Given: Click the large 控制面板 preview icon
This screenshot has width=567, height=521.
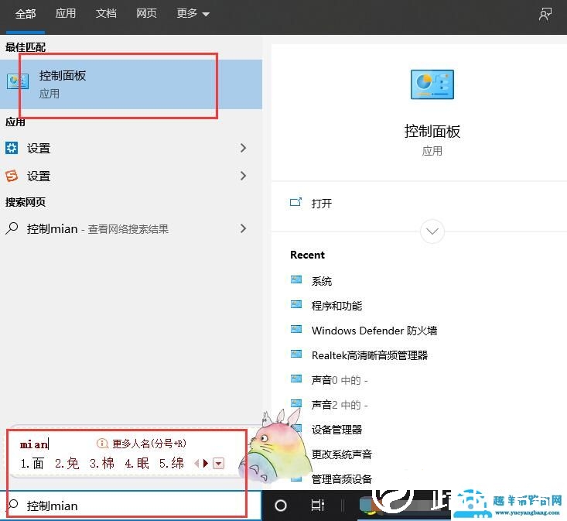Looking at the screenshot, I should 432,84.
